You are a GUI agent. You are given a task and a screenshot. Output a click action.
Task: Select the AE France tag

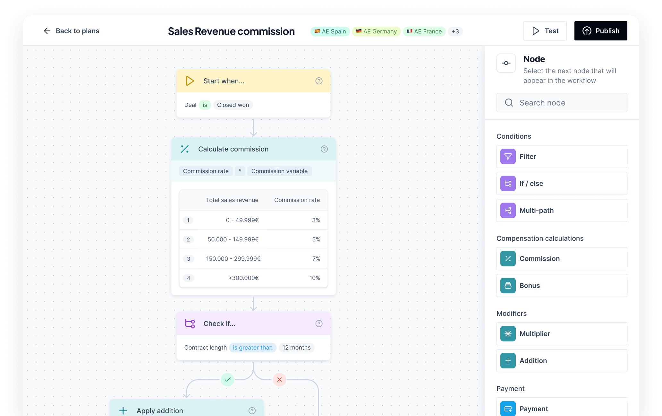[424, 31]
